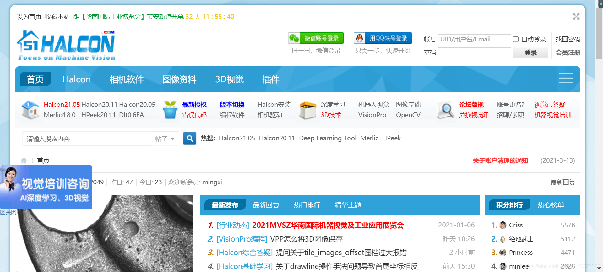This screenshot has height=272, width=603.
Task: Open the 关于账户清理的通知 announcement
Action: pos(500,160)
